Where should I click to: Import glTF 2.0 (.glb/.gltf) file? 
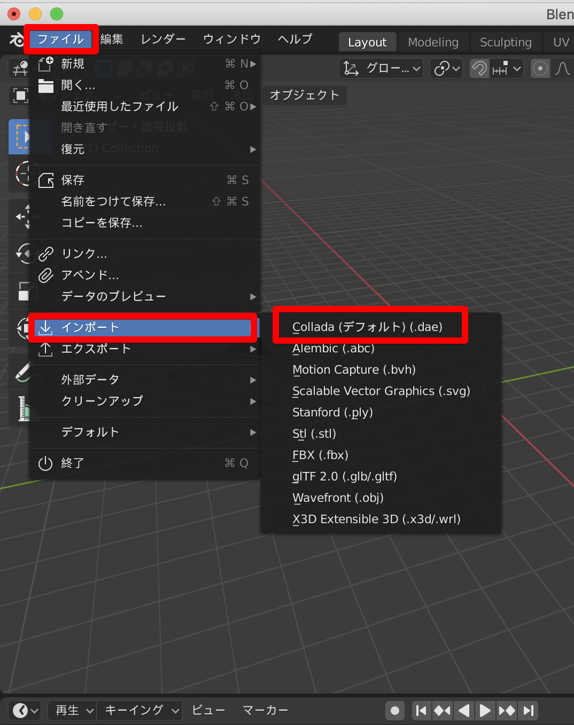pyautogui.click(x=381, y=476)
